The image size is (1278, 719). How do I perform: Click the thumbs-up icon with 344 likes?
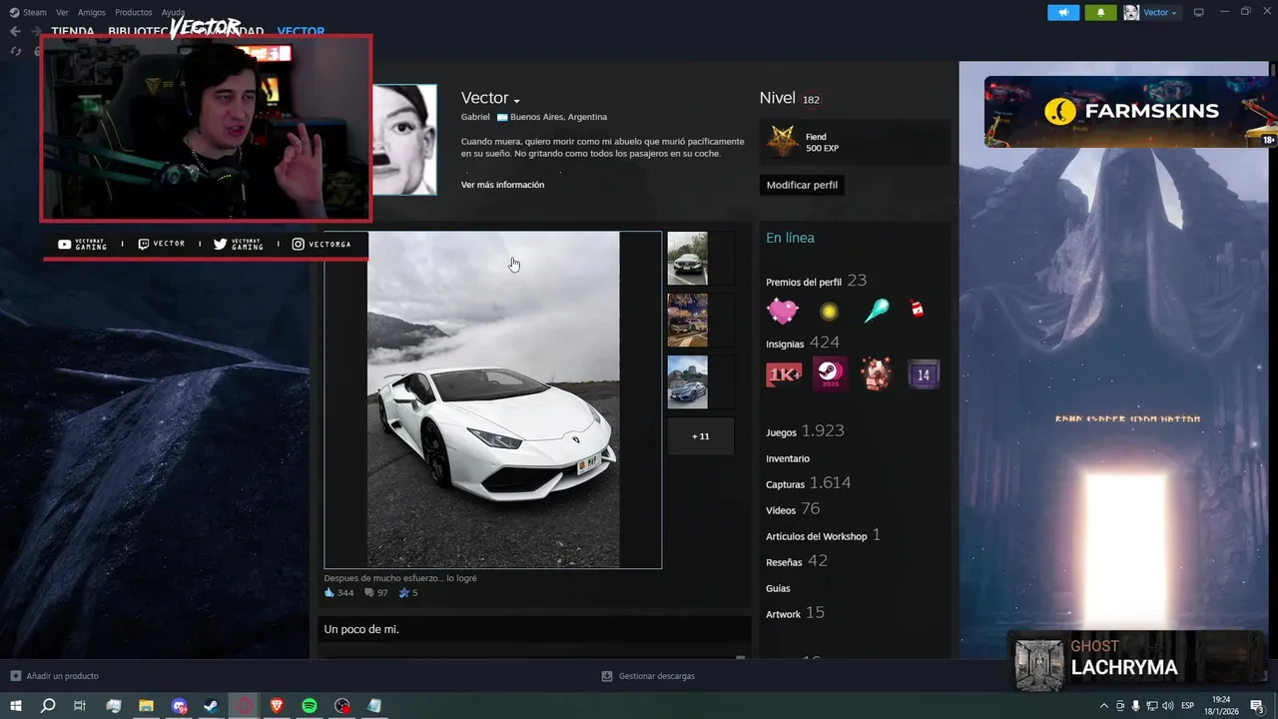click(329, 592)
